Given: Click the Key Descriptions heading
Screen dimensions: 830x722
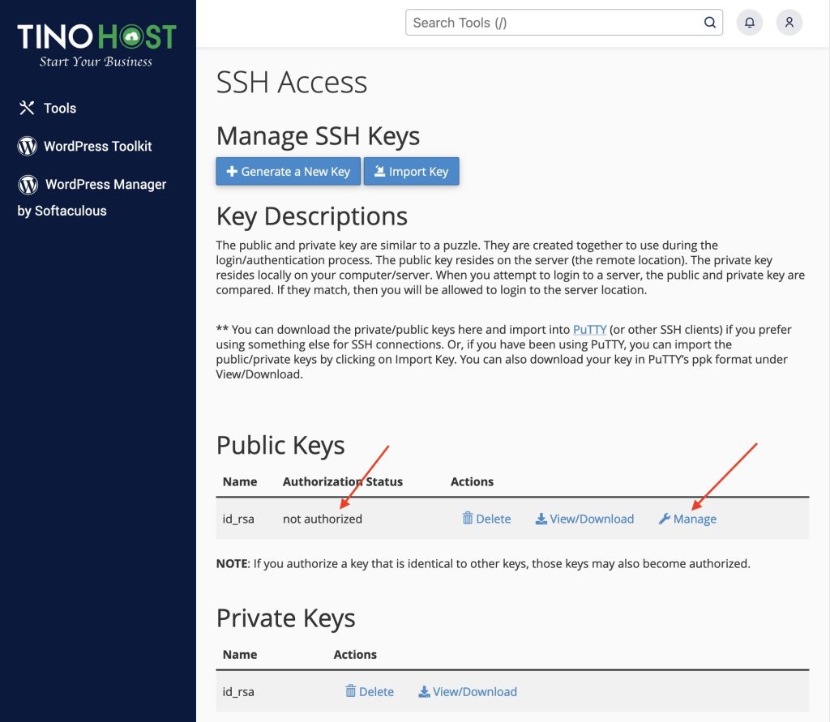Looking at the screenshot, I should [x=312, y=216].
